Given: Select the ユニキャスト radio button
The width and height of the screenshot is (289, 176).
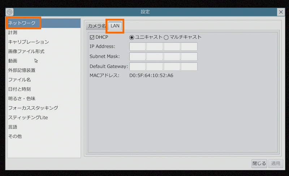Looking at the screenshot, I should pyautogui.click(x=131, y=37).
